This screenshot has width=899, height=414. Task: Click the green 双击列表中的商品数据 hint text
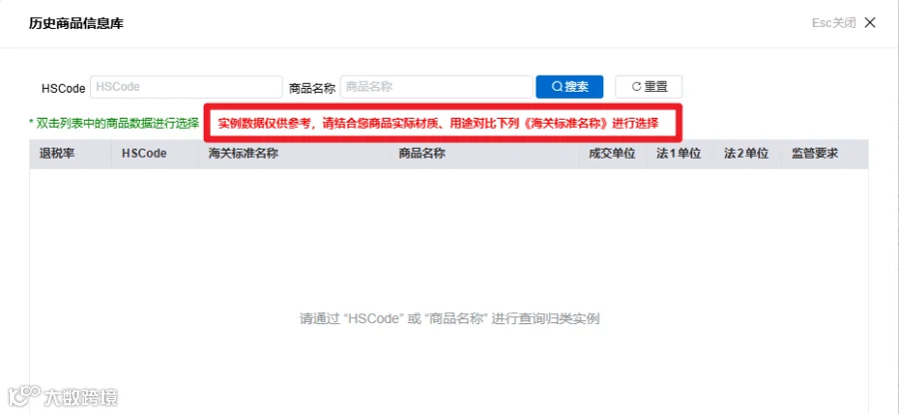click(114, 123)
